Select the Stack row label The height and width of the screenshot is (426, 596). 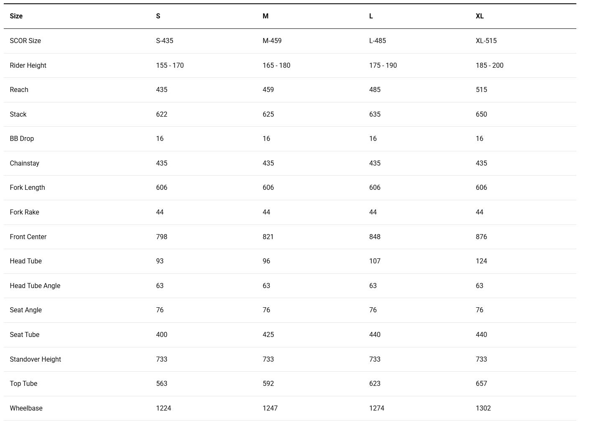tap(18, 115)
